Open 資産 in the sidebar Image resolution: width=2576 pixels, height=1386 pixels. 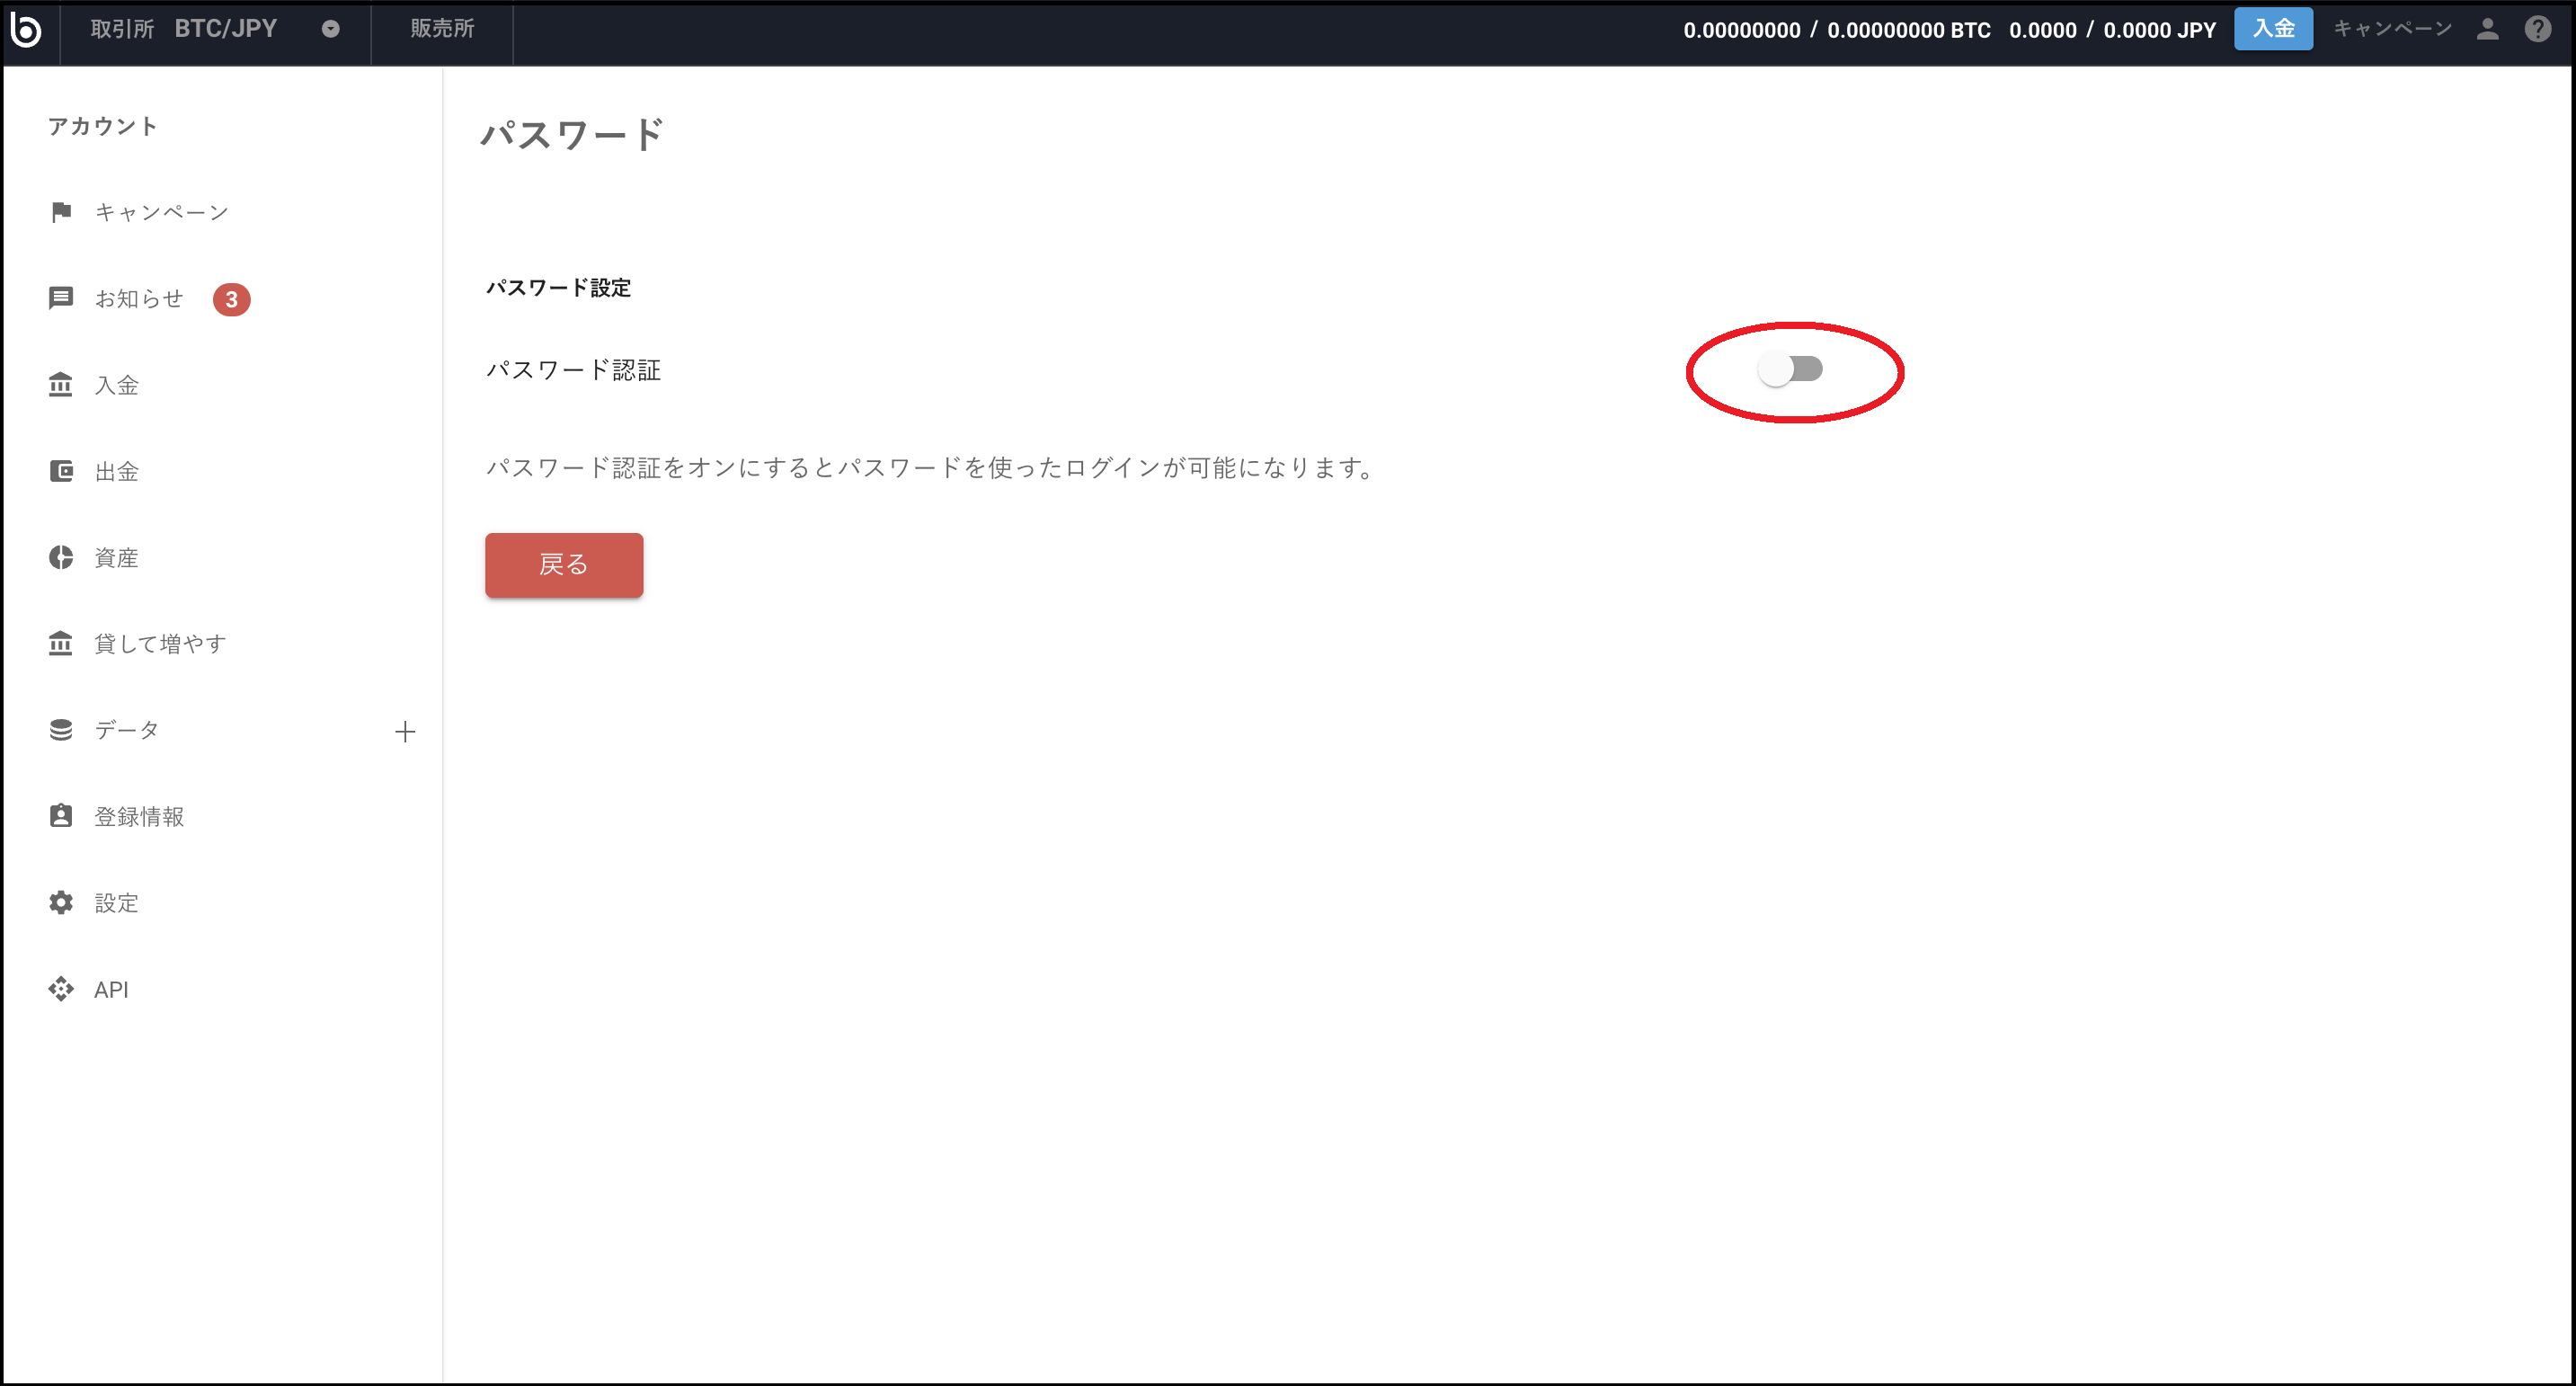116,558
